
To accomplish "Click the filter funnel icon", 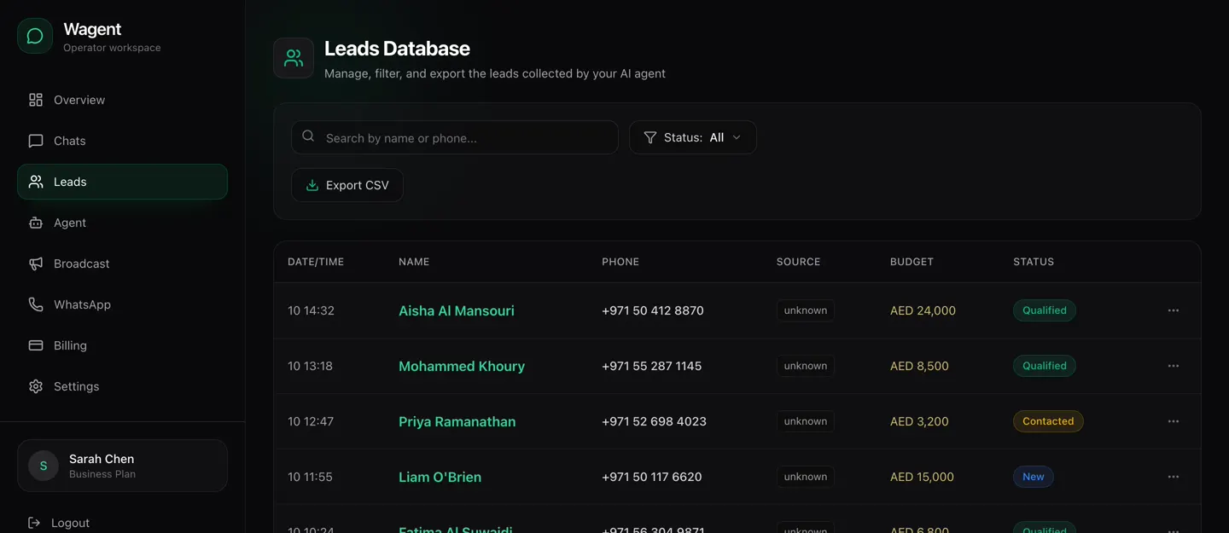I will (650, 137).
